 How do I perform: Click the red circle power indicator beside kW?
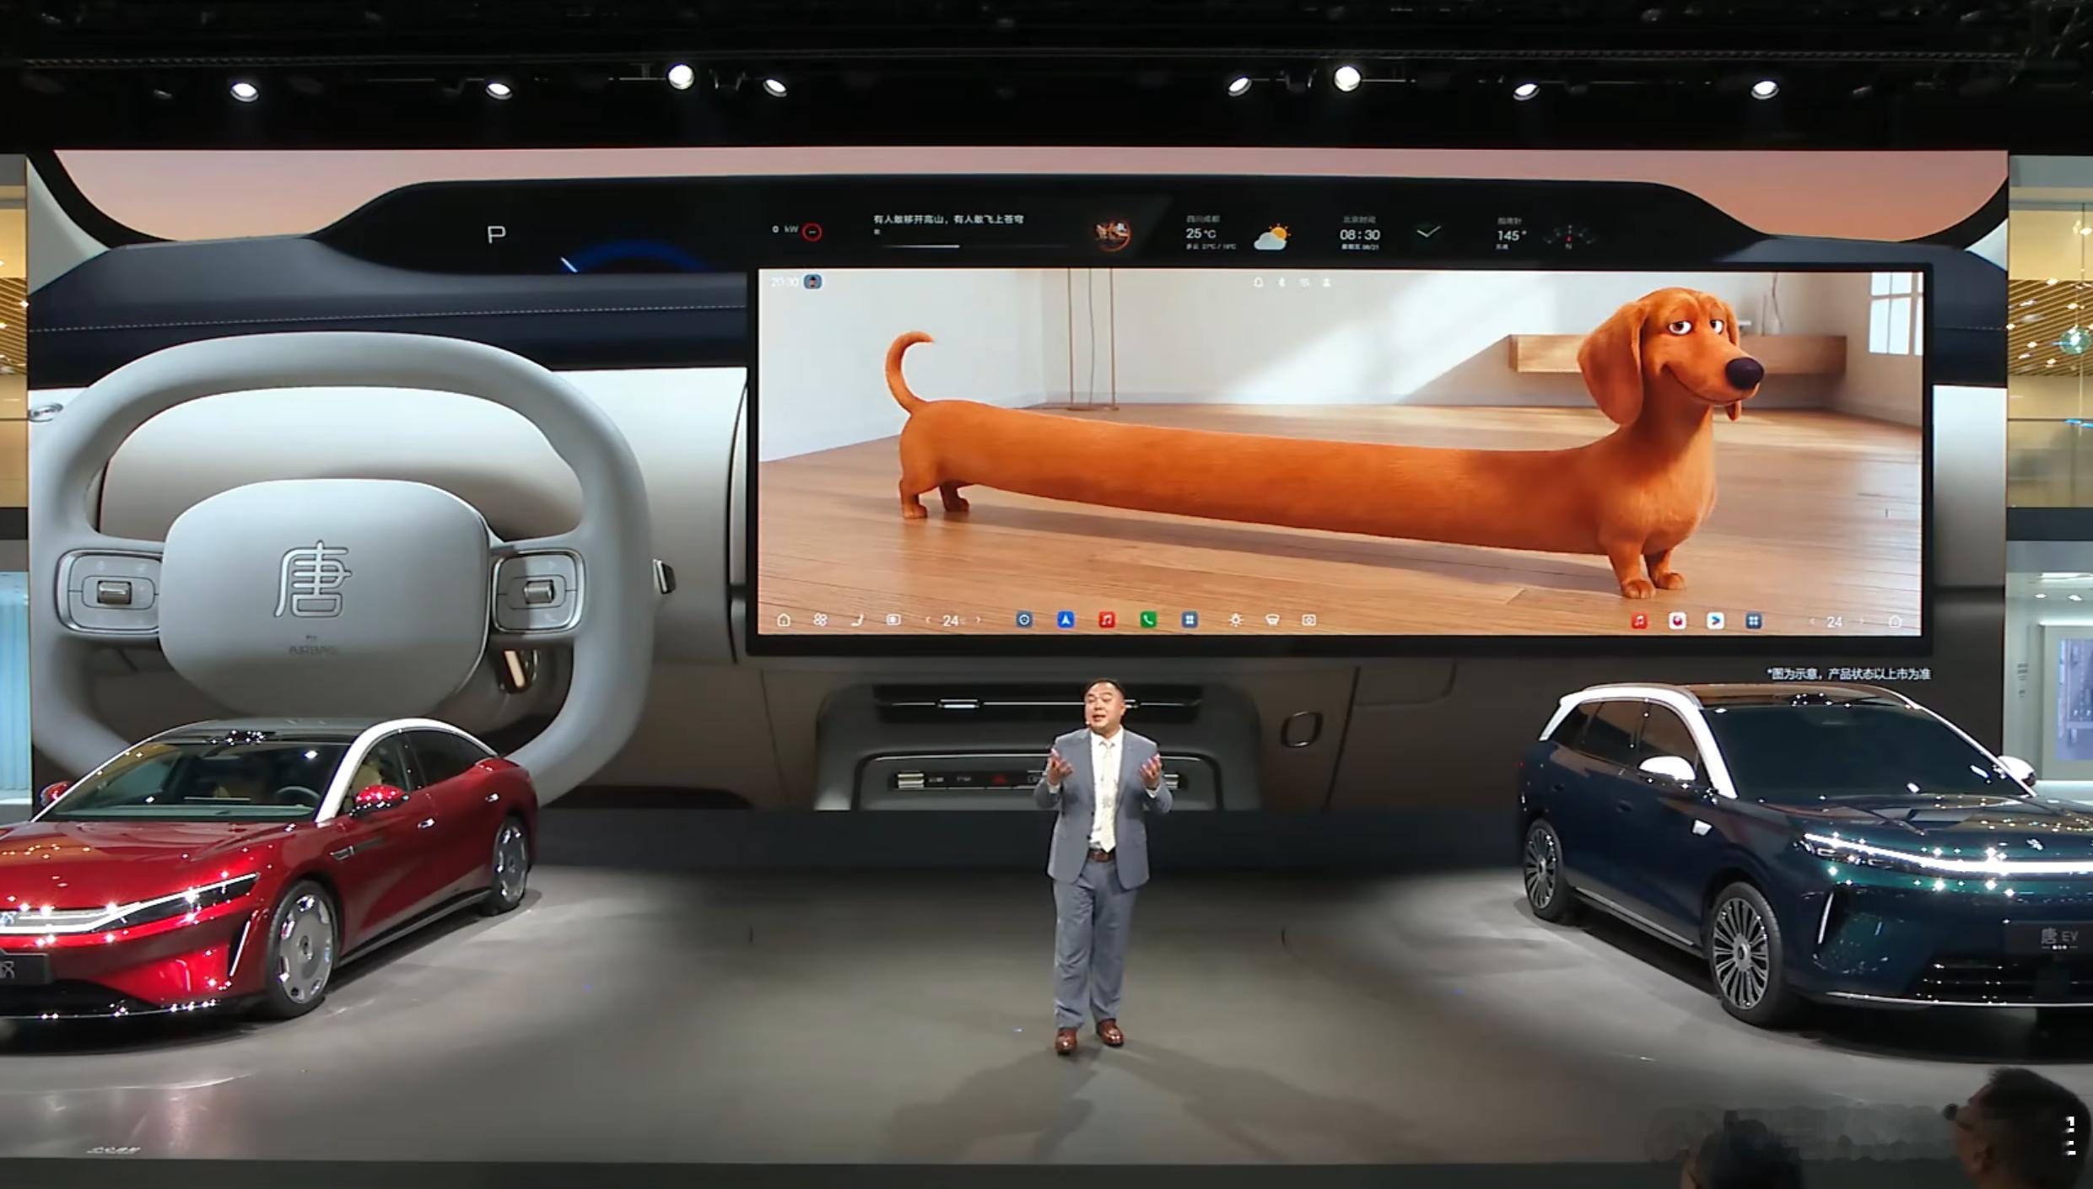(812, 232)
